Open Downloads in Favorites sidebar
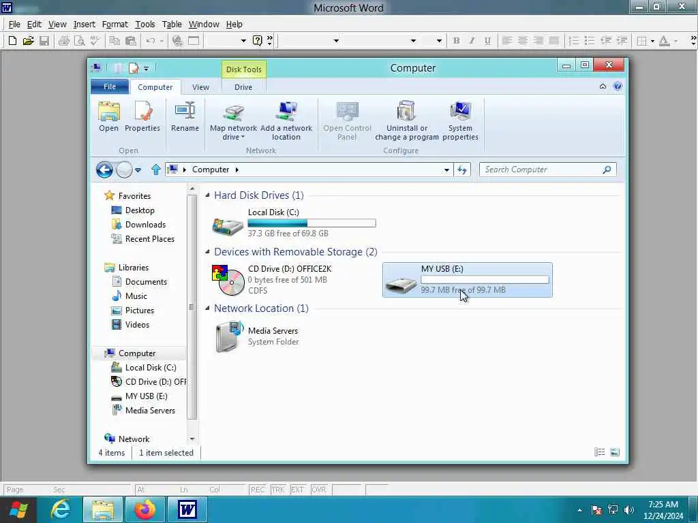This screenshot has height=523, width=698. coord(145,225)
